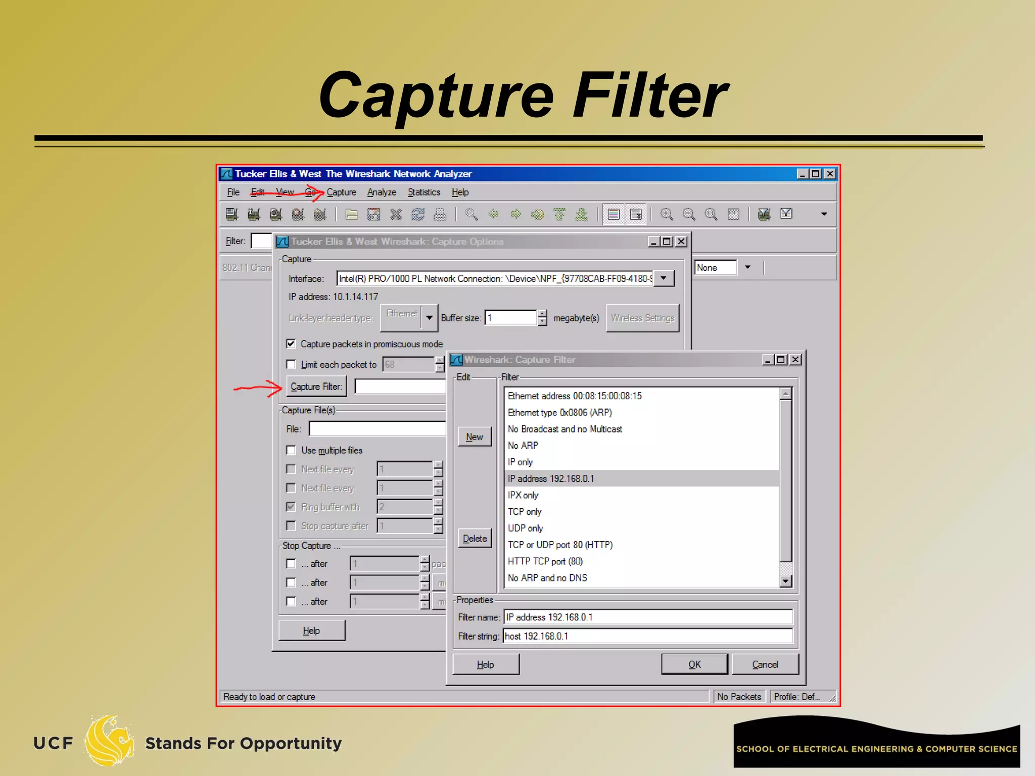Click Zoom in toolbar icon

click(667, 214)
